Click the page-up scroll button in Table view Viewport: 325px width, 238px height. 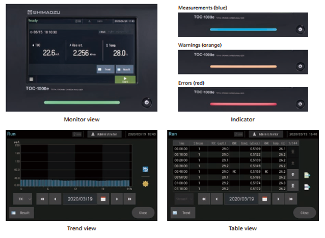(x=293, y=163)
